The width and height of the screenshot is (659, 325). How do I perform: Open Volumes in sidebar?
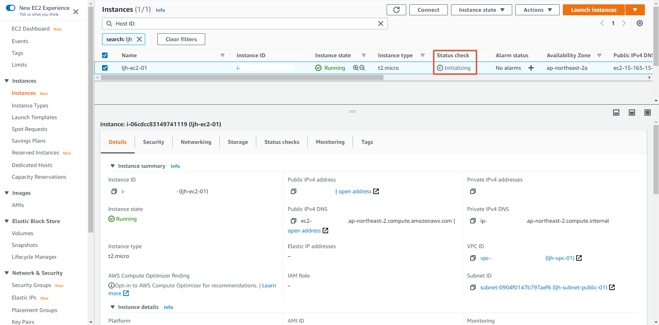pyautogui.click(x=22, y=233)
